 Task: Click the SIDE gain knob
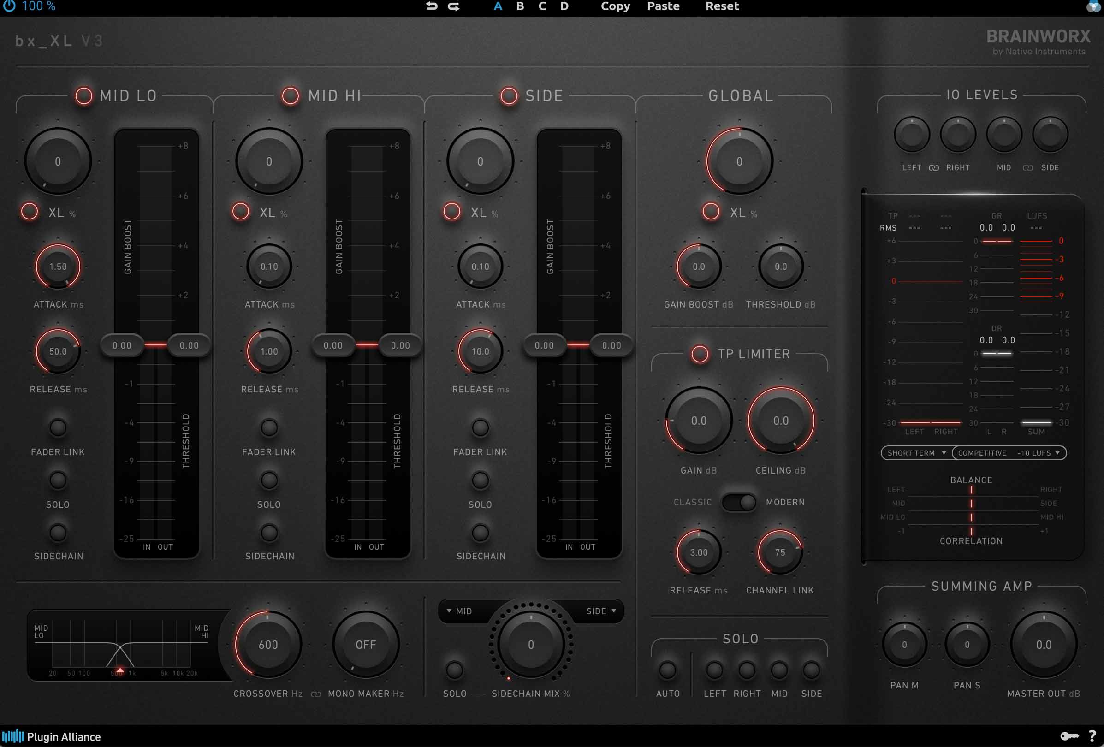[x=480, y=161]
